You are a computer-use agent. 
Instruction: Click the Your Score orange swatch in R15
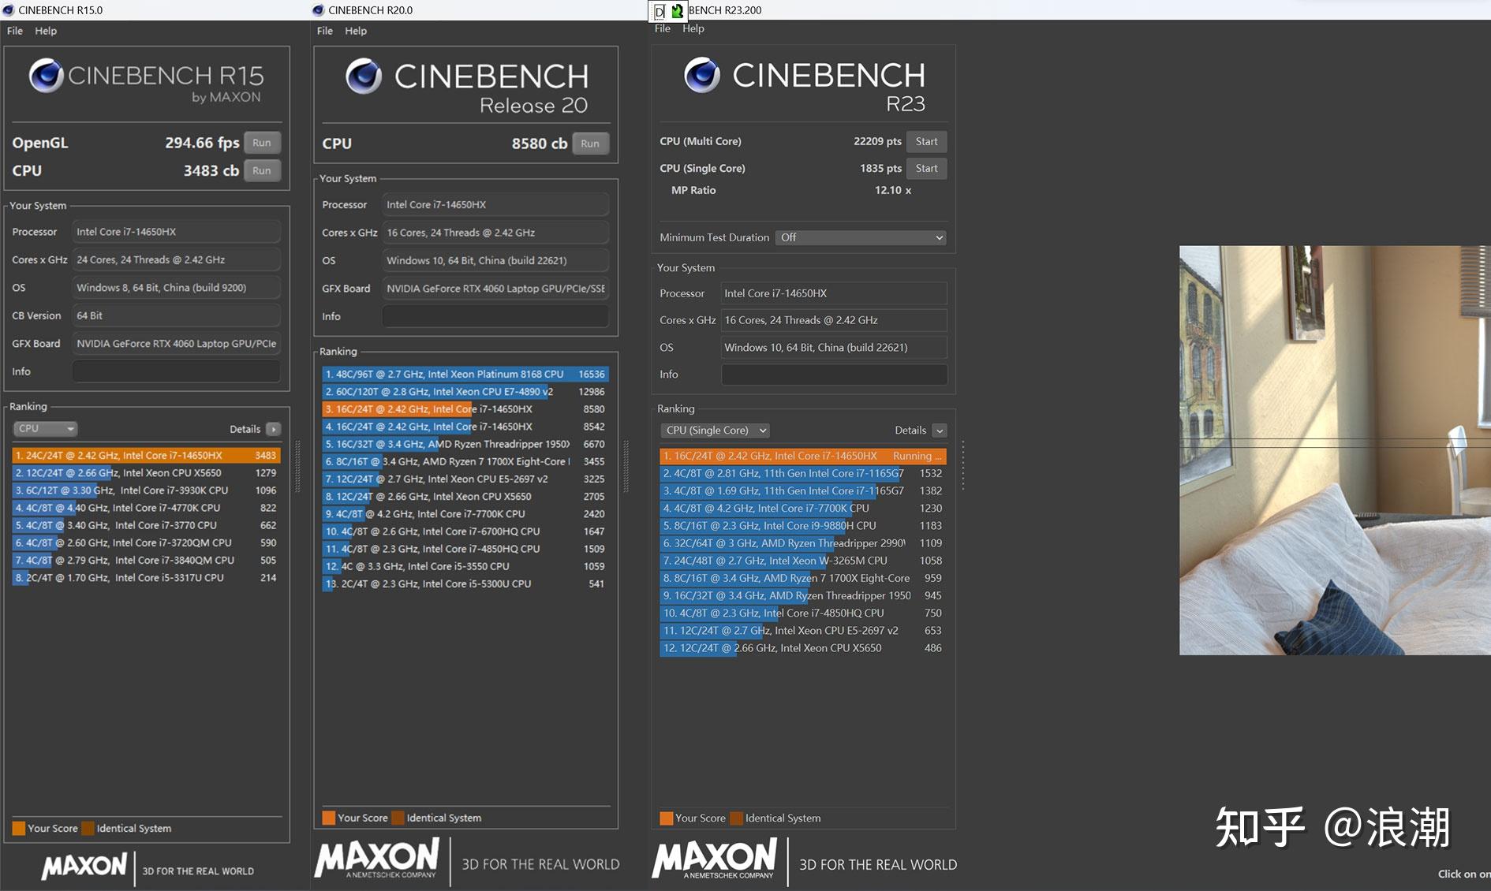[x=19, y=828]
